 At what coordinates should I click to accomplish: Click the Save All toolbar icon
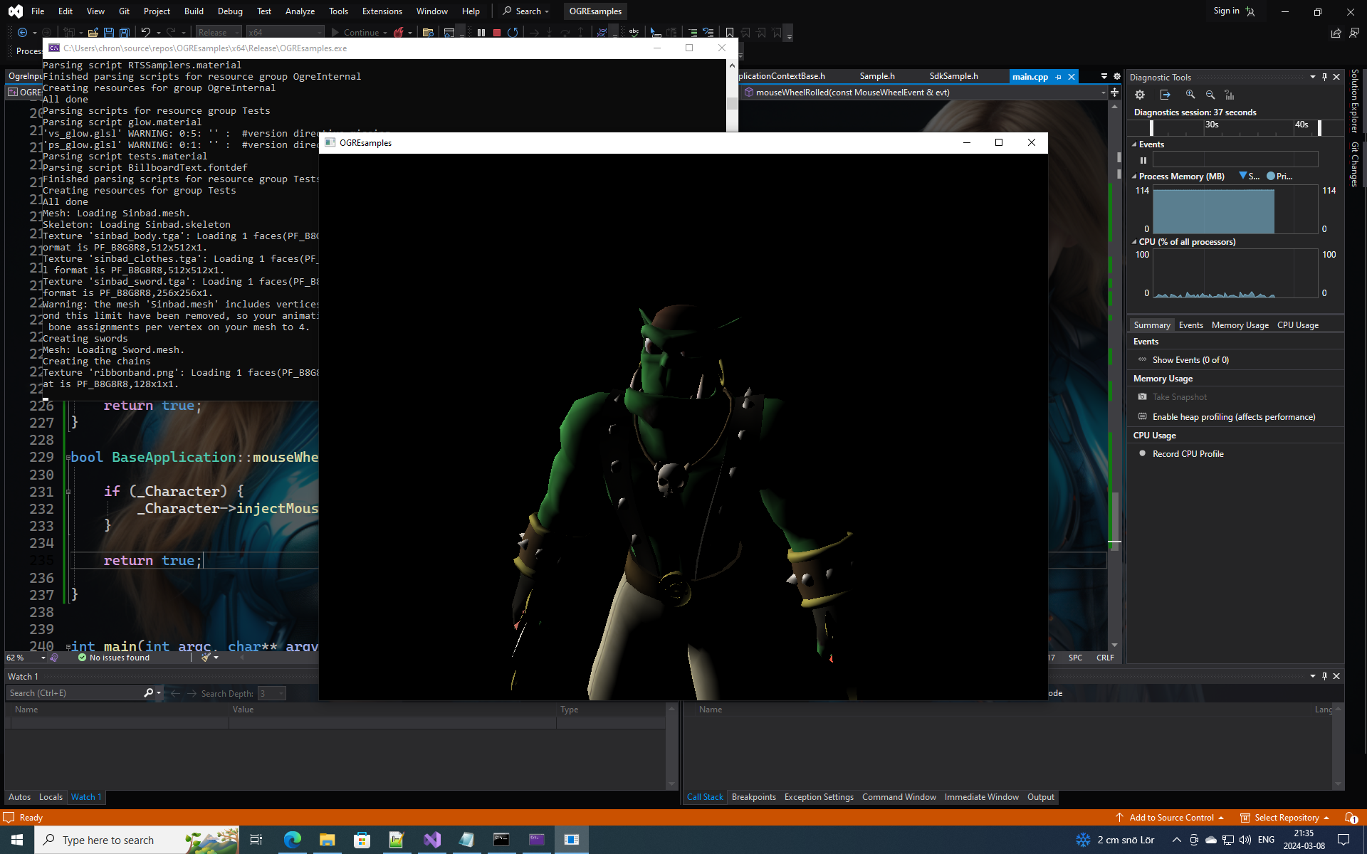point(124,33)
